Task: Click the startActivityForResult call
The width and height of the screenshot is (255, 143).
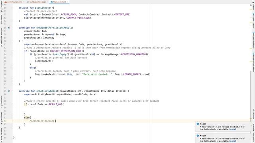Action: [39, 17]
